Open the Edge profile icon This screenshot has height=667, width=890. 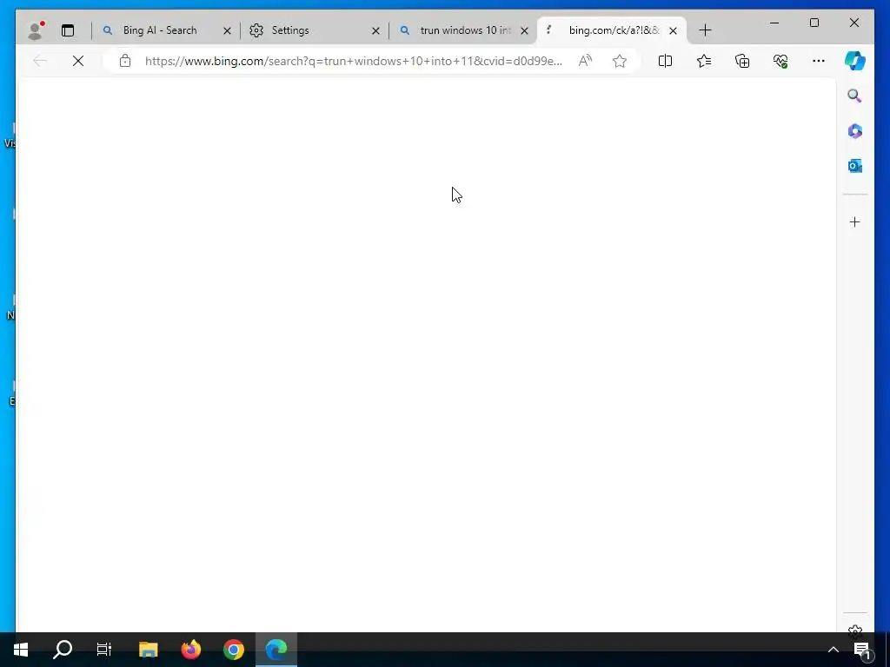[x=36, y=30]
